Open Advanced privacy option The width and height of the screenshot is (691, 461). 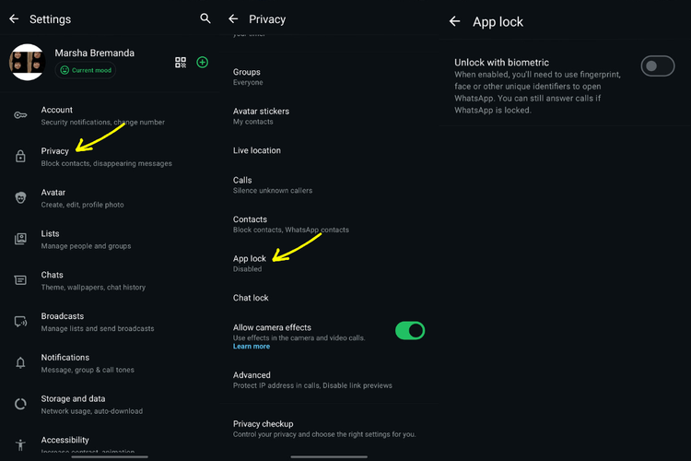[329, 380]
